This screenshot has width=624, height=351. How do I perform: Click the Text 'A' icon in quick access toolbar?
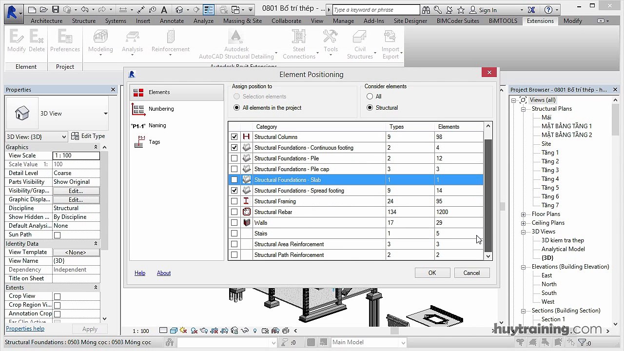(164, 9)
